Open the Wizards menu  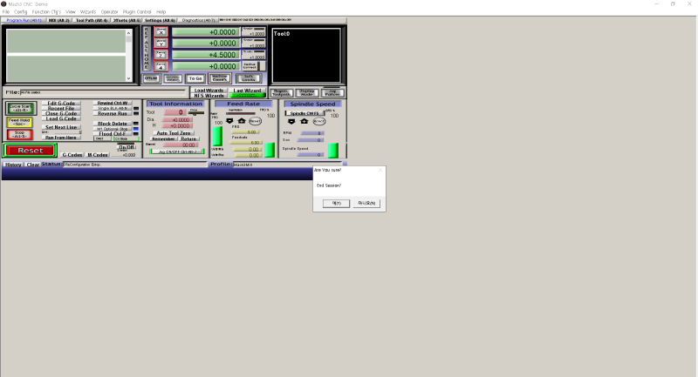pyautogui.click(x=88, y=11)
